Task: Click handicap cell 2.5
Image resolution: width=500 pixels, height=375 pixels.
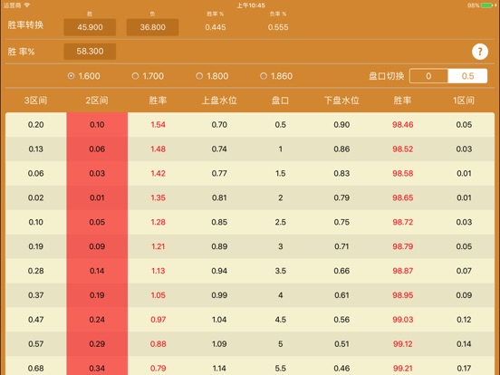Action: point(280,222)
